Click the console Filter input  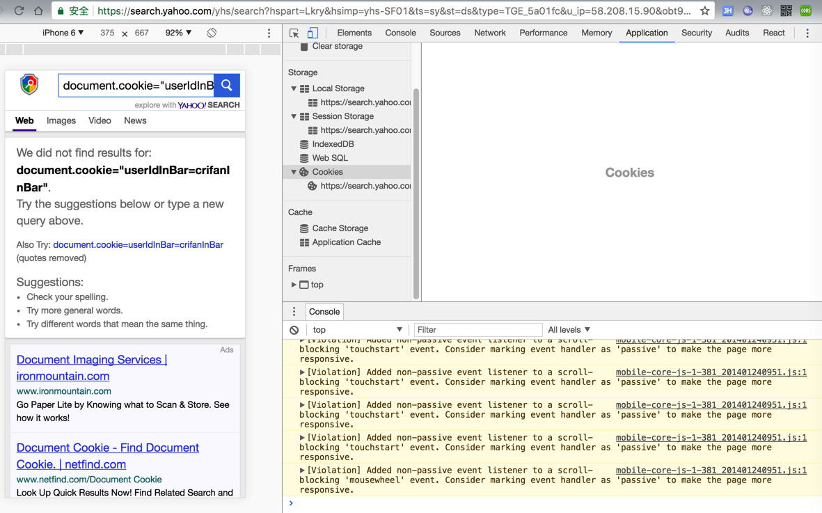coord(477,330)
